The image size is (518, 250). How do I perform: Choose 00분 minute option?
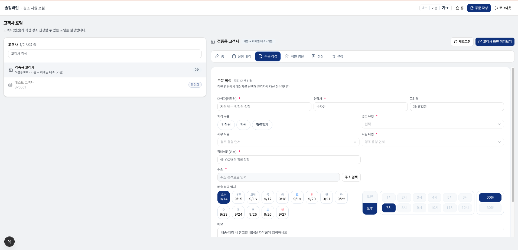[x=490, y=198]
